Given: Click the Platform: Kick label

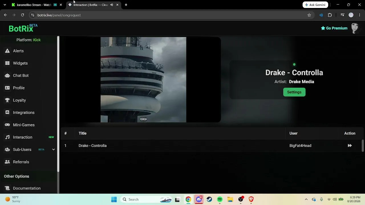Looking at the screenshot, I should tap(29, 40).
